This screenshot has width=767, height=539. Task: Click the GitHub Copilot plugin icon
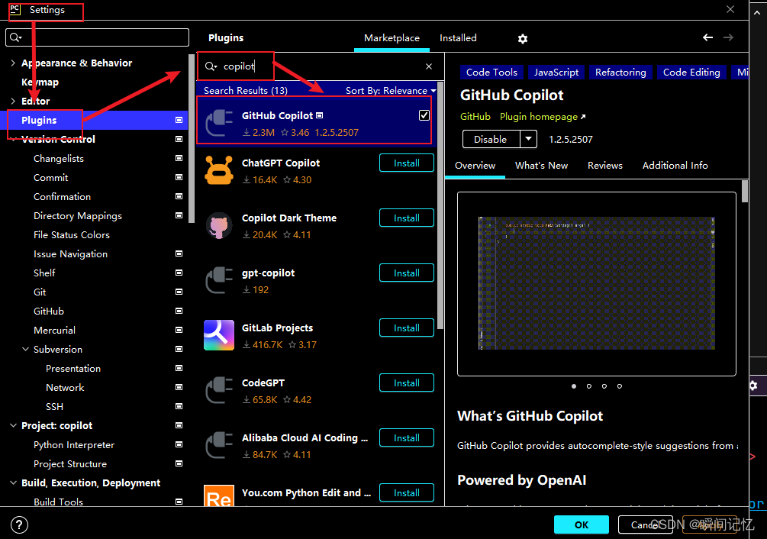point(219,123)
